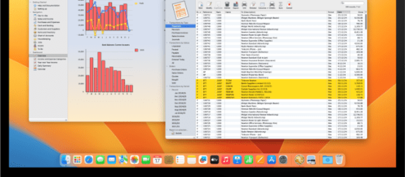This screenshot has height=177, width=405.
Task: Select Purchase Orders under Orders
Action: click(x=180, y=69)
